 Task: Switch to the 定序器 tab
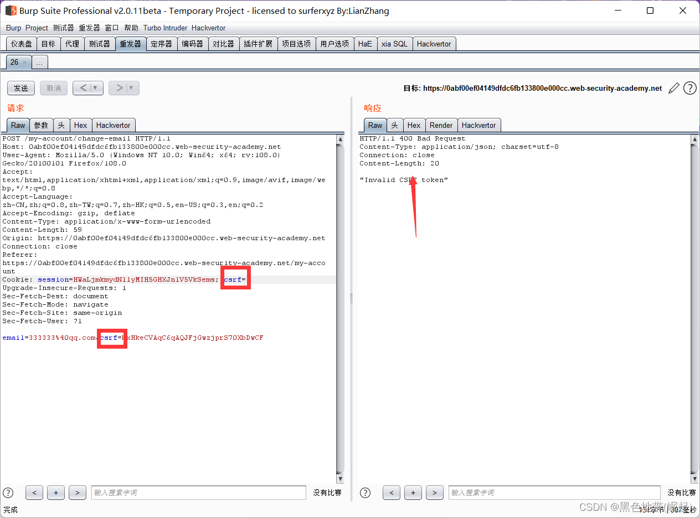coord(162,44)
